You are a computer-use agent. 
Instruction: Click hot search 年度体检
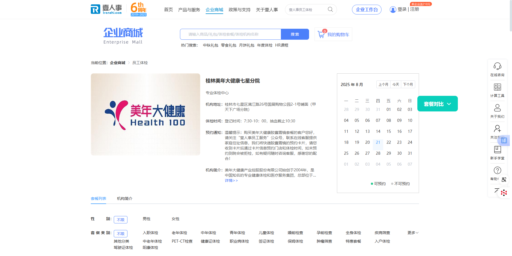(x=265, y=45)
